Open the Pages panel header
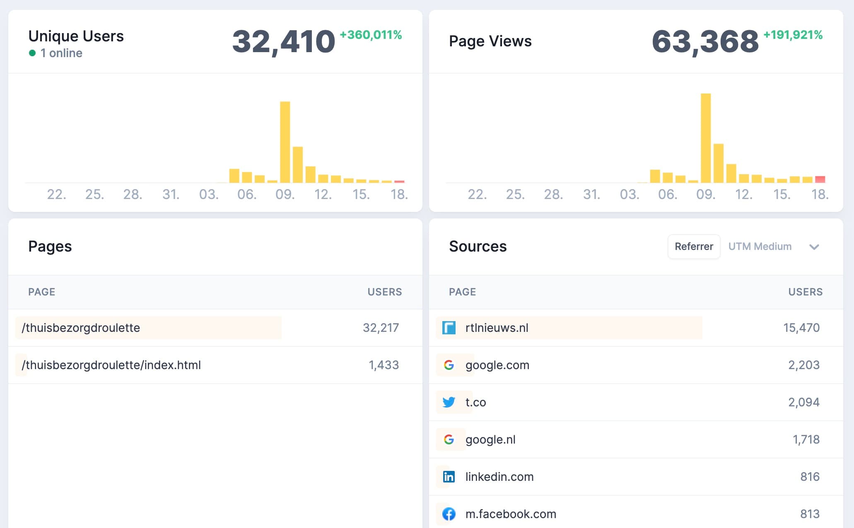Screen dimensions: 854x528 pyautogui.click(x=50, y=246)
